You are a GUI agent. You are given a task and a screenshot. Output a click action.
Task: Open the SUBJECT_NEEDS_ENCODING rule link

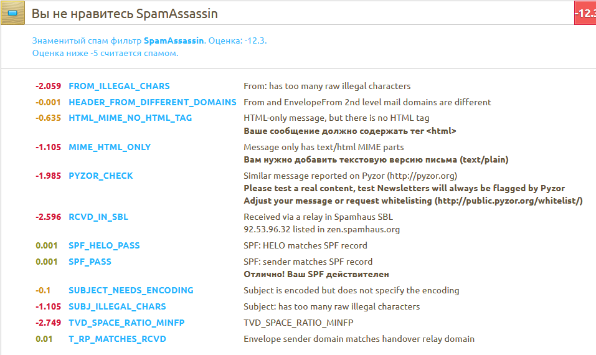[x=131, y=290]
